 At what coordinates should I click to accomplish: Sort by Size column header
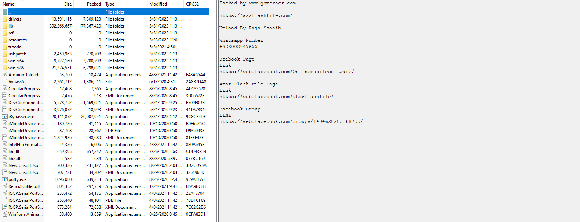point(68,4)
